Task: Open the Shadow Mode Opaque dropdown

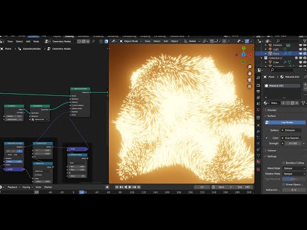Action: coord(294,174)
